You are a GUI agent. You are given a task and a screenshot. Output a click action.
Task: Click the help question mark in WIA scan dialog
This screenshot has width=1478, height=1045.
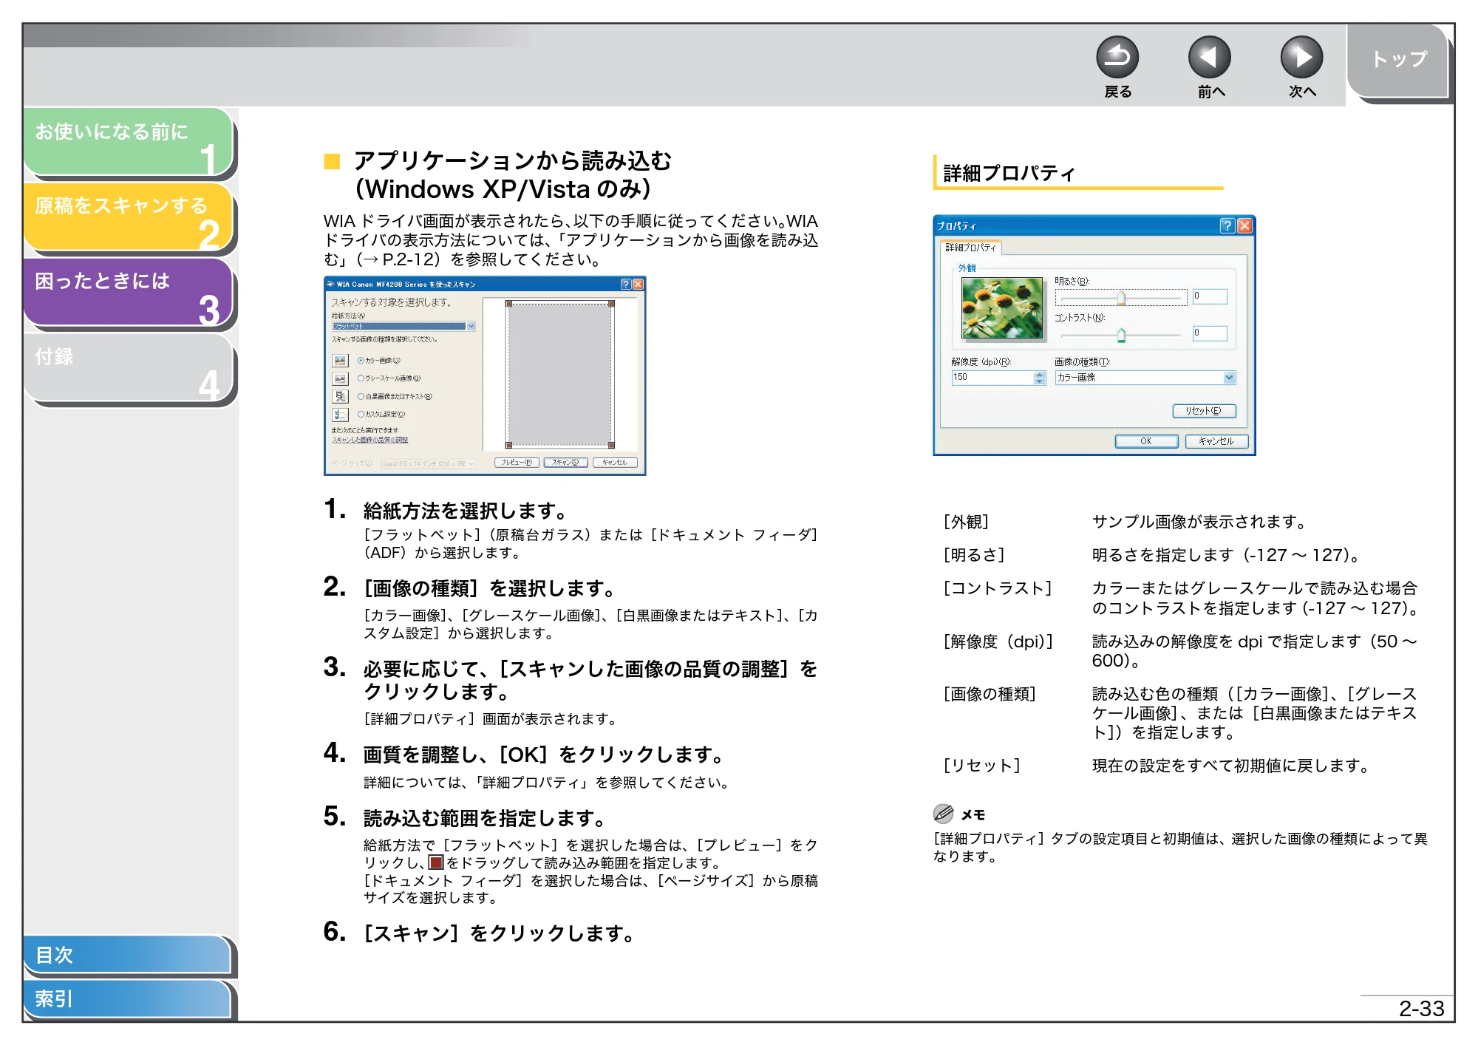point(626,285)
